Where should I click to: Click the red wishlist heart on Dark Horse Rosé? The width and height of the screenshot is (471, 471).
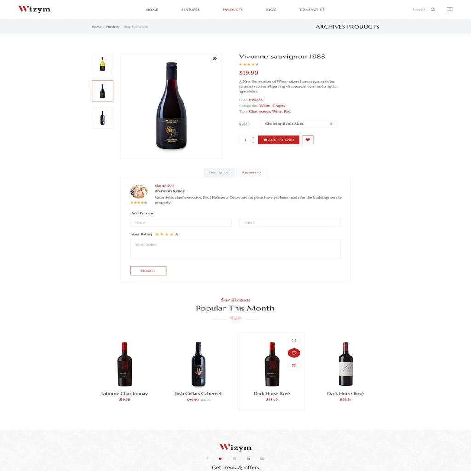(x=294, y=353)
